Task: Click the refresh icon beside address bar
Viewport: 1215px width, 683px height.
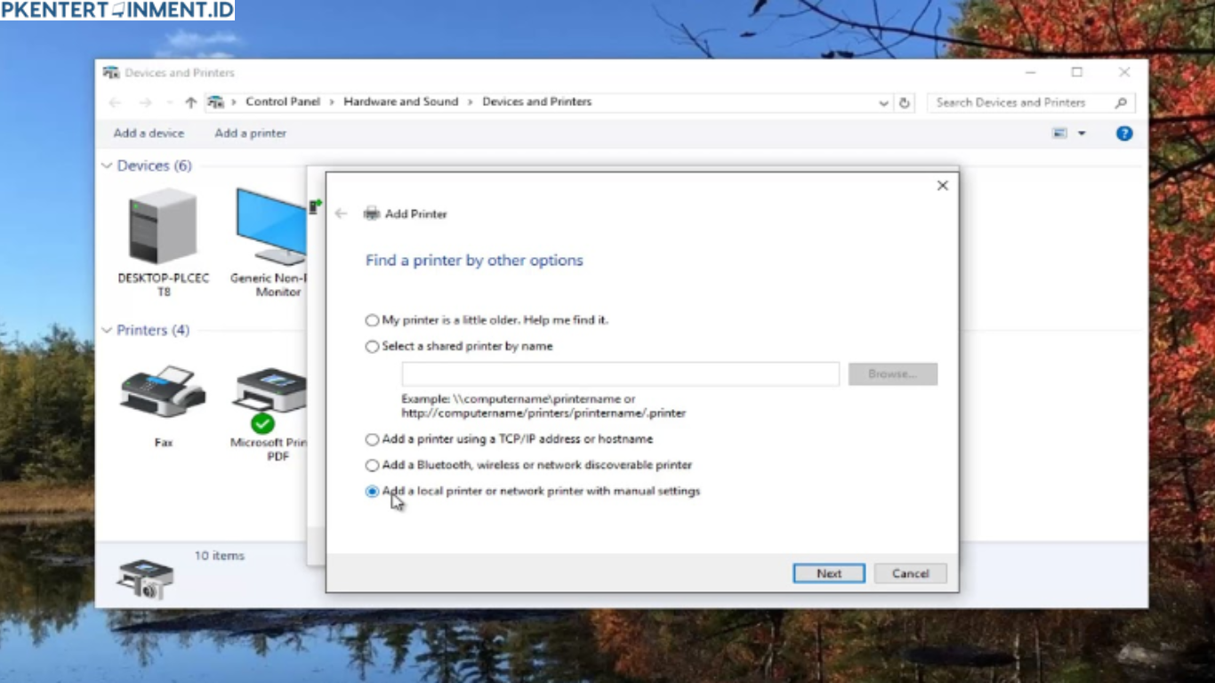Action: click(x=905, y=102)
